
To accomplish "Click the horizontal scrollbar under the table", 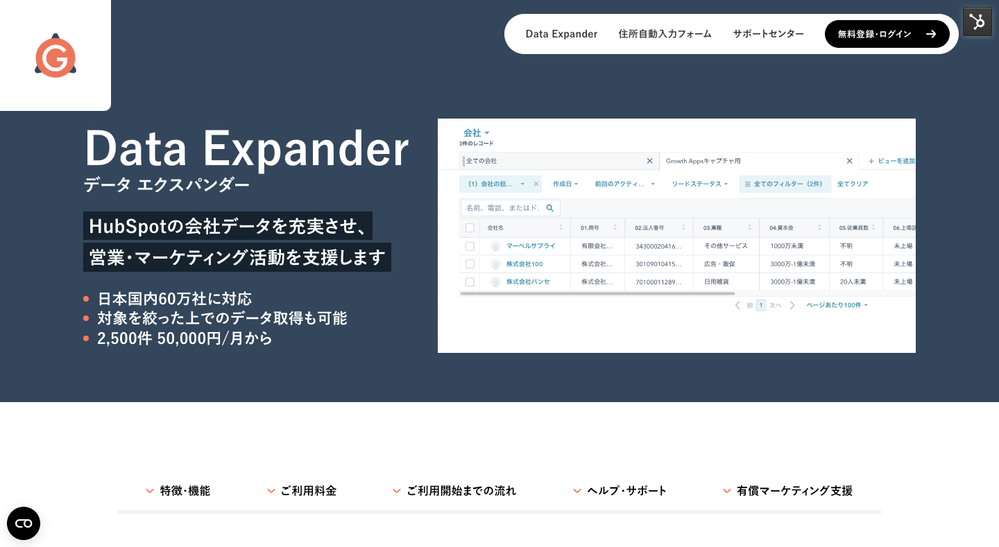I will pos(597,293).
